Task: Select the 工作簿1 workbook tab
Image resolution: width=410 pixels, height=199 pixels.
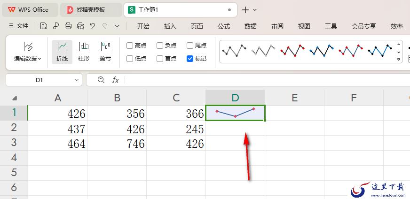Action: (x=181, y=10)
